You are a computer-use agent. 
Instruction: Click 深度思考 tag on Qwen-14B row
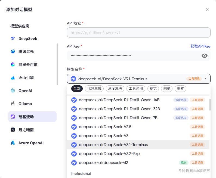click(181, 100)
